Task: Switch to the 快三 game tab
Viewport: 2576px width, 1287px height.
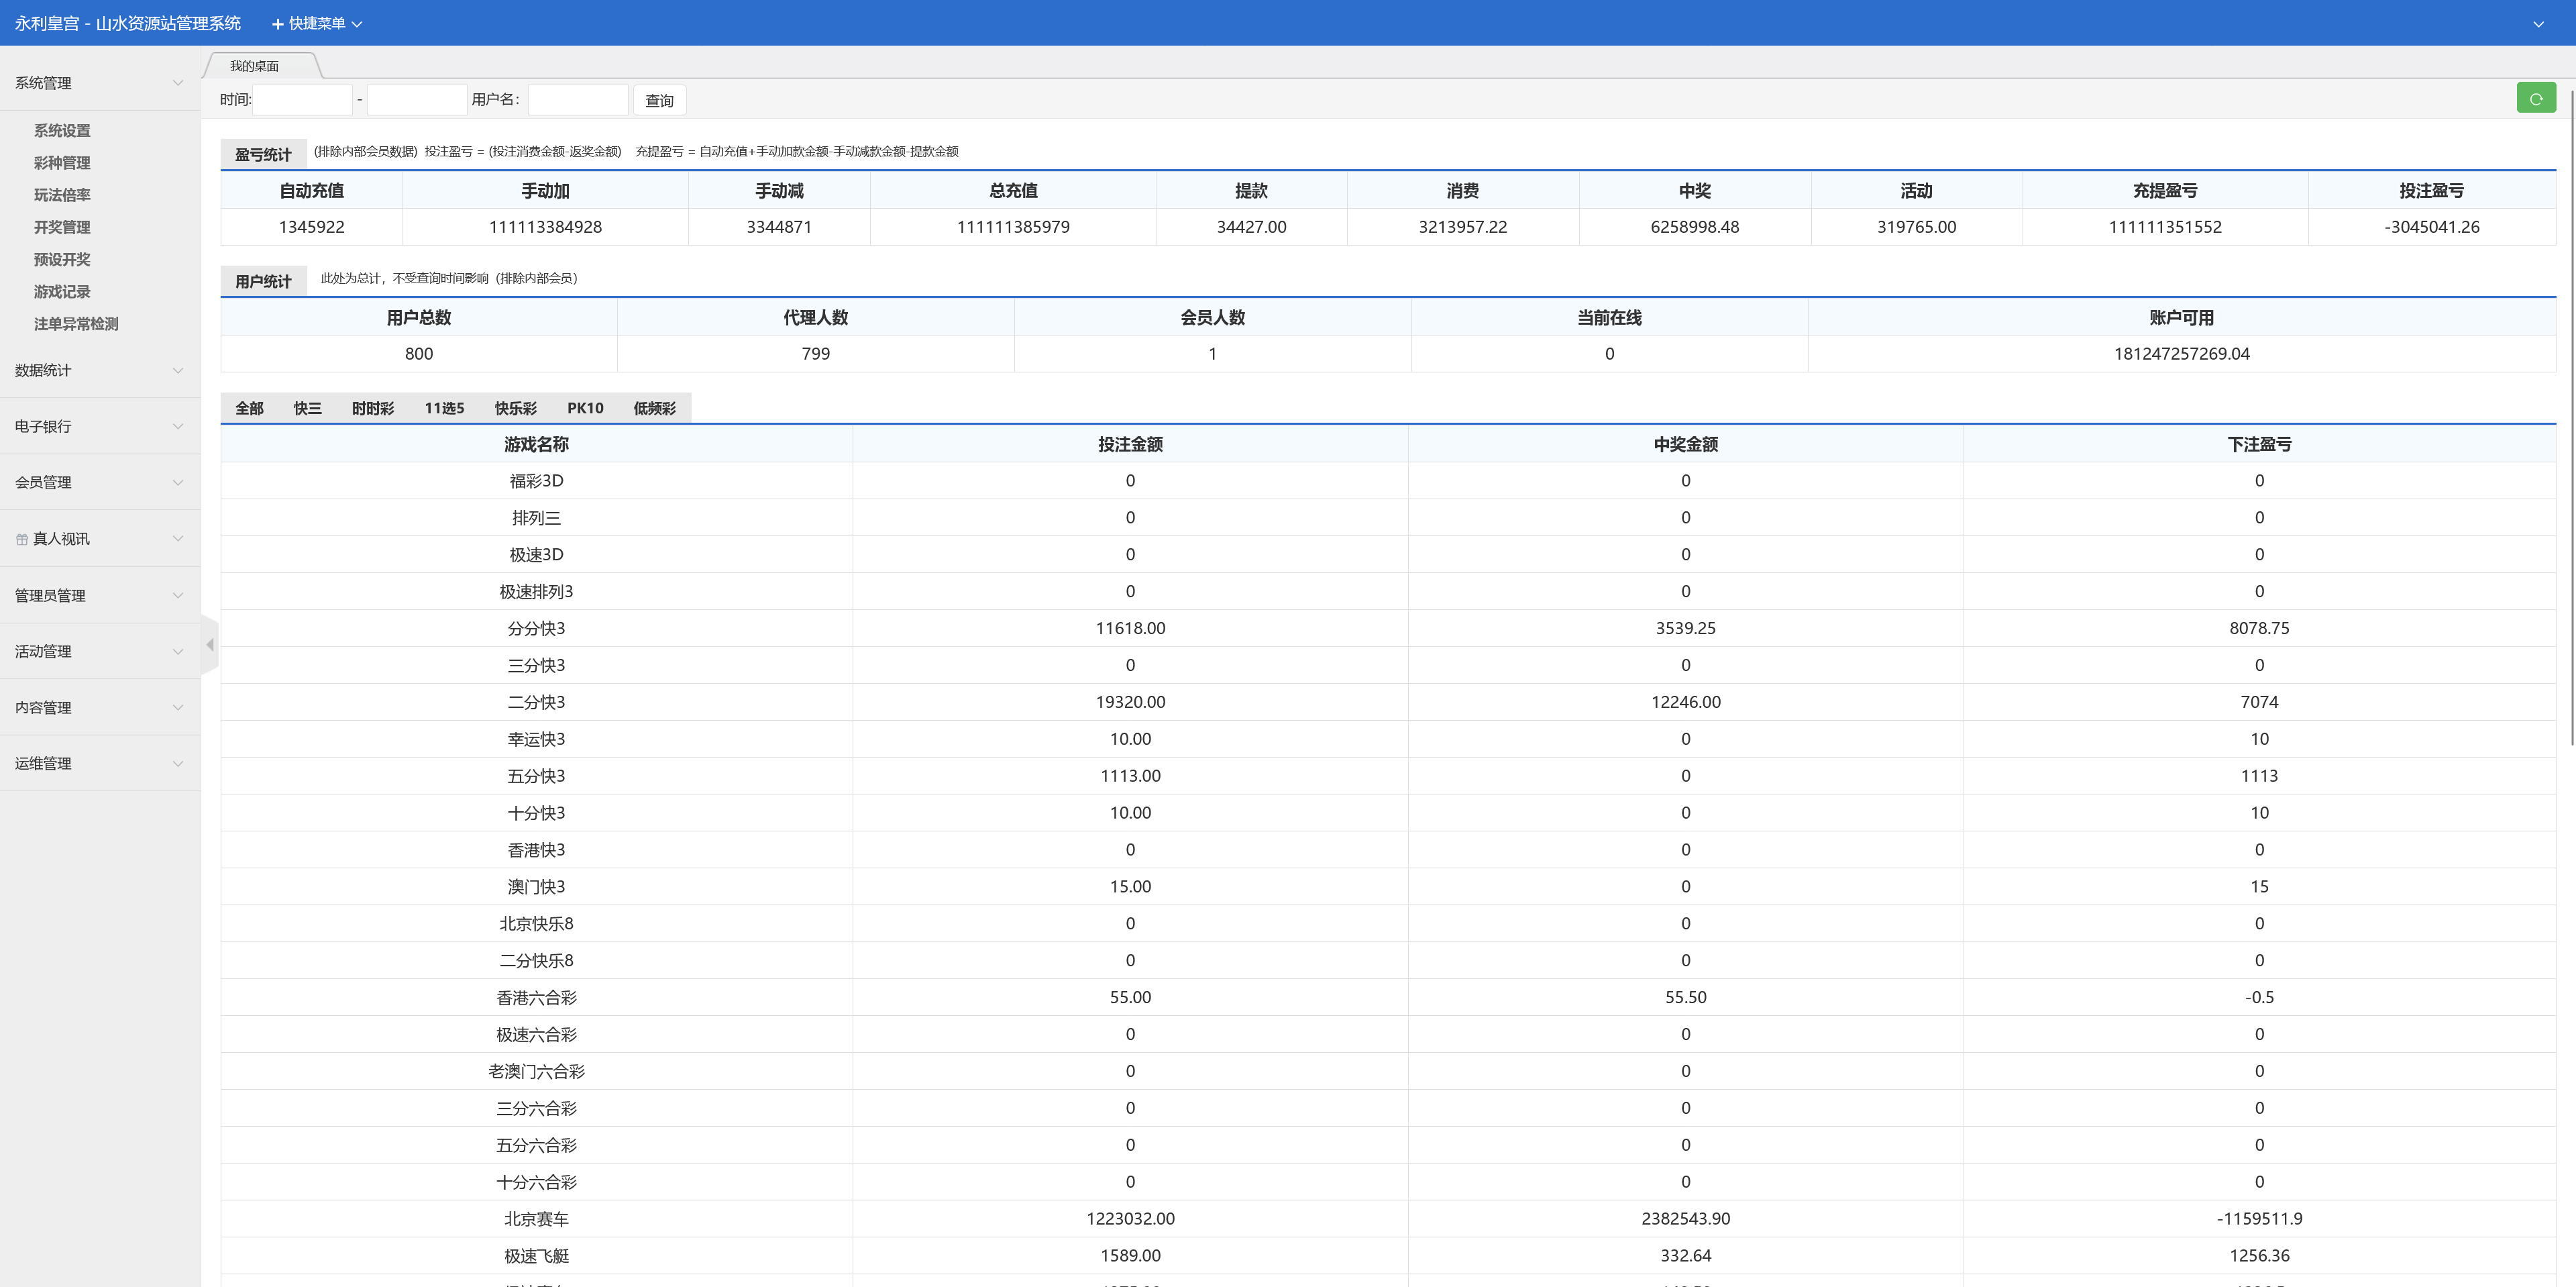Action: click(307, 408)
